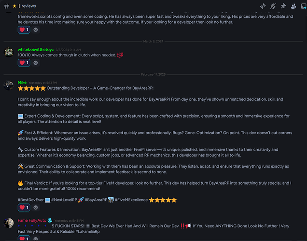Viewport: 307px width, 241px height.
Task: Click the username Mike
Action: pyautogui.click(x=22, y=82)
